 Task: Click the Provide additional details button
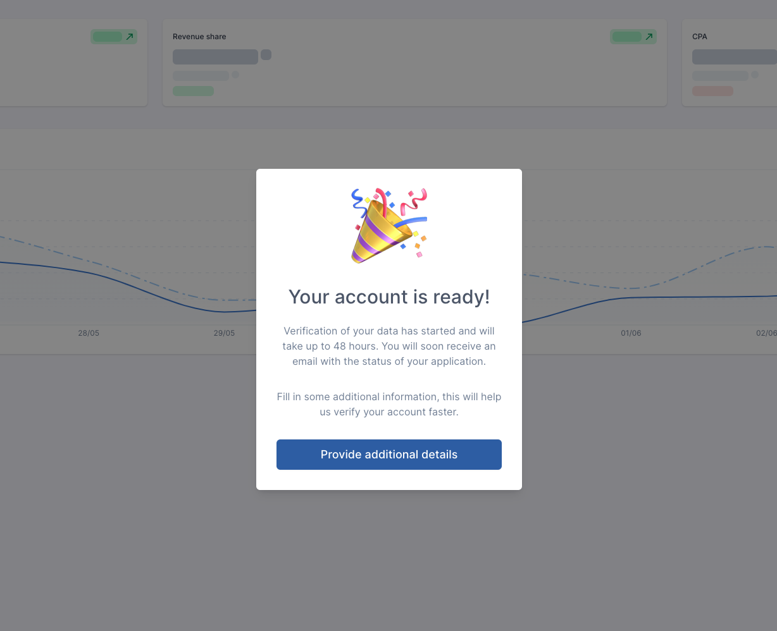pyautogui.click(x=388, y=455)
